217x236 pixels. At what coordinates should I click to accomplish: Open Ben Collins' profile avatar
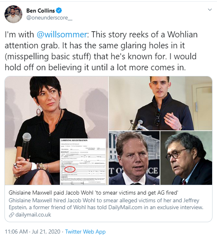(13, 14)
